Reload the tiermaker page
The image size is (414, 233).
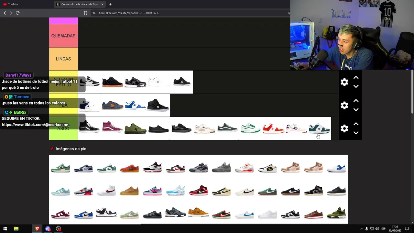click(x=17, y=13)
